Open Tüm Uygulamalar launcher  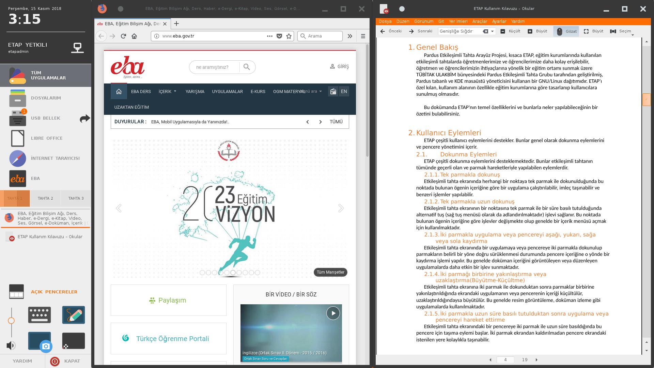46,75
